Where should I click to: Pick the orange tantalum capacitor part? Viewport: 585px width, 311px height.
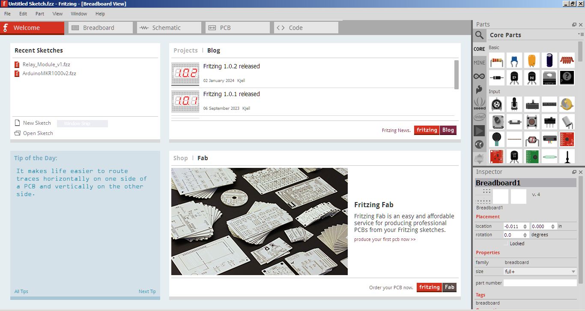coord(531,61)
